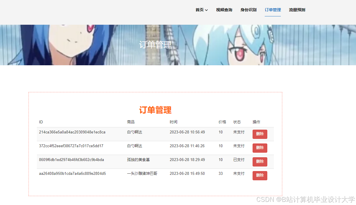Select order ID aa26408a950b1cda7a4a6c889e2804d5
This screenshot has height=205, width=356.
point(72,174)
